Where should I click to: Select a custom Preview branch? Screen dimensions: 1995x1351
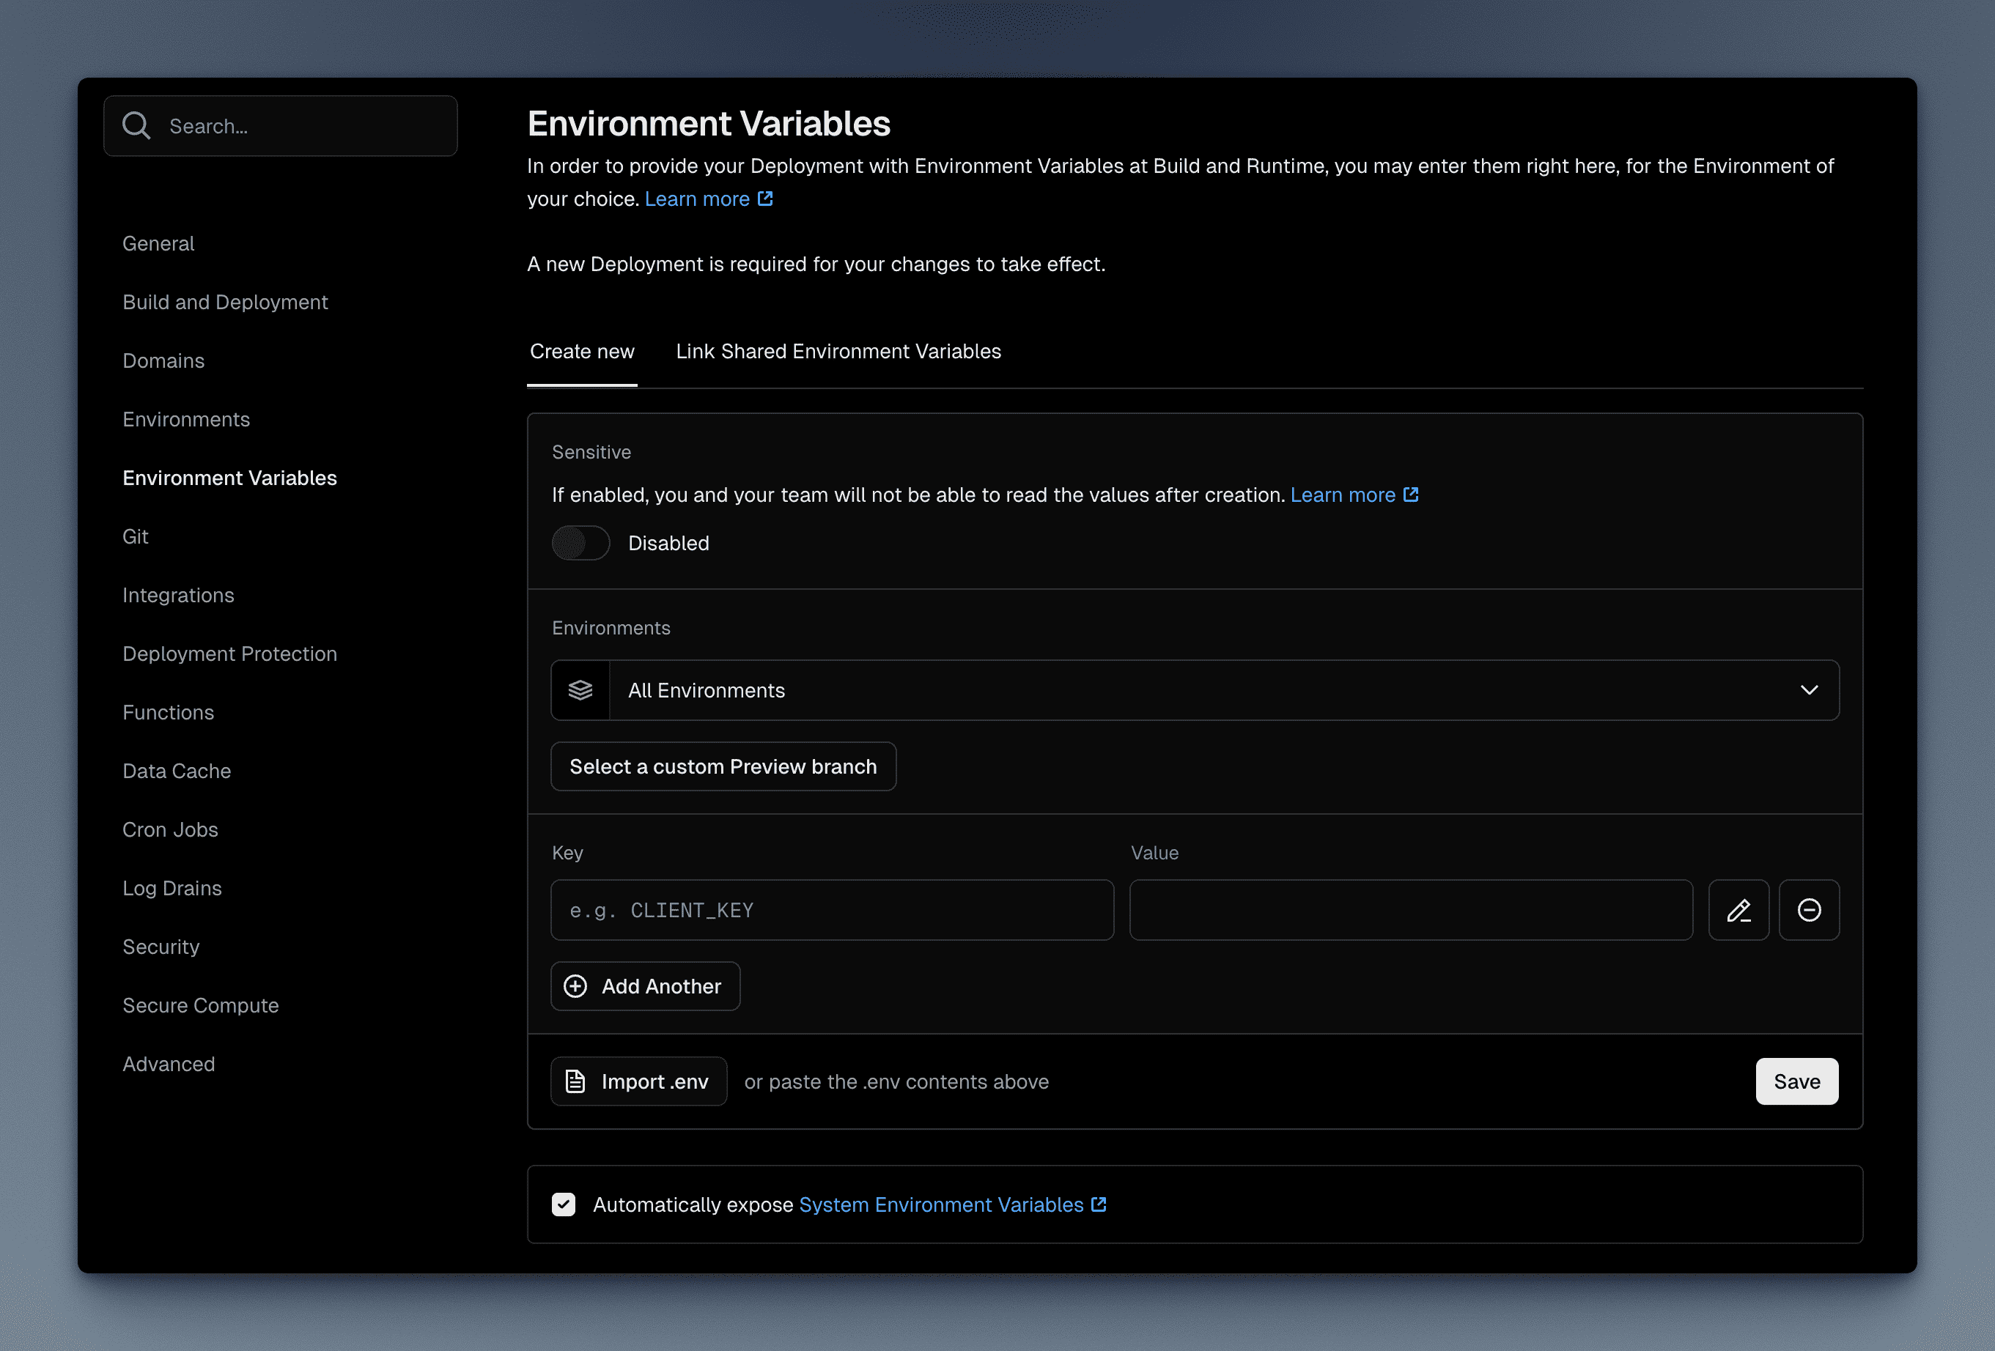tap(723, 766)
